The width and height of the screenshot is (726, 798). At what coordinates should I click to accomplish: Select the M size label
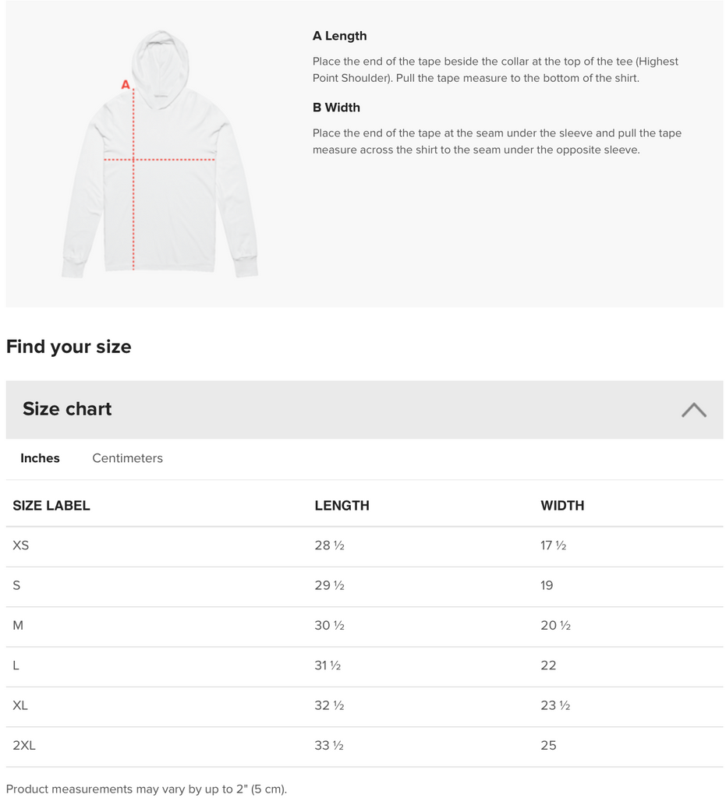click(18, 625)
